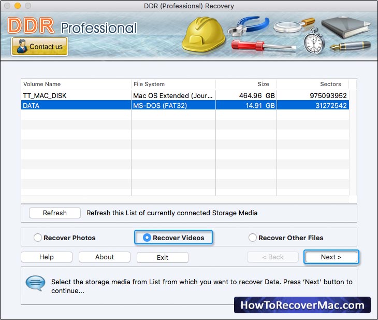Refresh the list of connected storage media
The width and height of the screenshot is (378, 320).
pyautogui.click(x=55, y=213)
